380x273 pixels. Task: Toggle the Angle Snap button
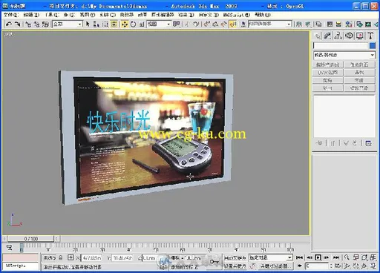coord(215,24)
